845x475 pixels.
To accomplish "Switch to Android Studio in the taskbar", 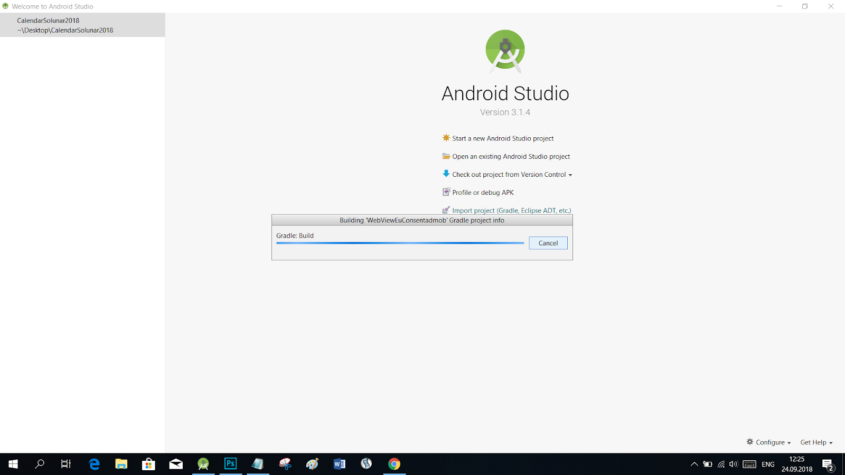I will point(203,464).
